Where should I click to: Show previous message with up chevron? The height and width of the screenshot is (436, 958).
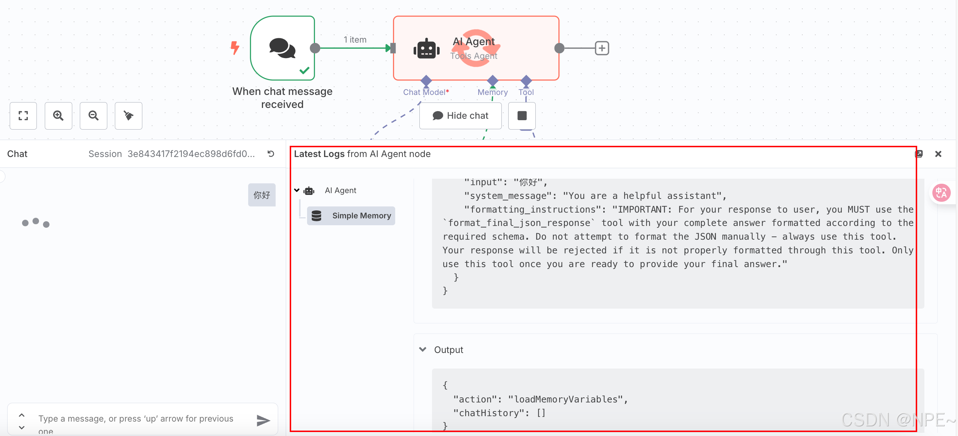[22, 415]
